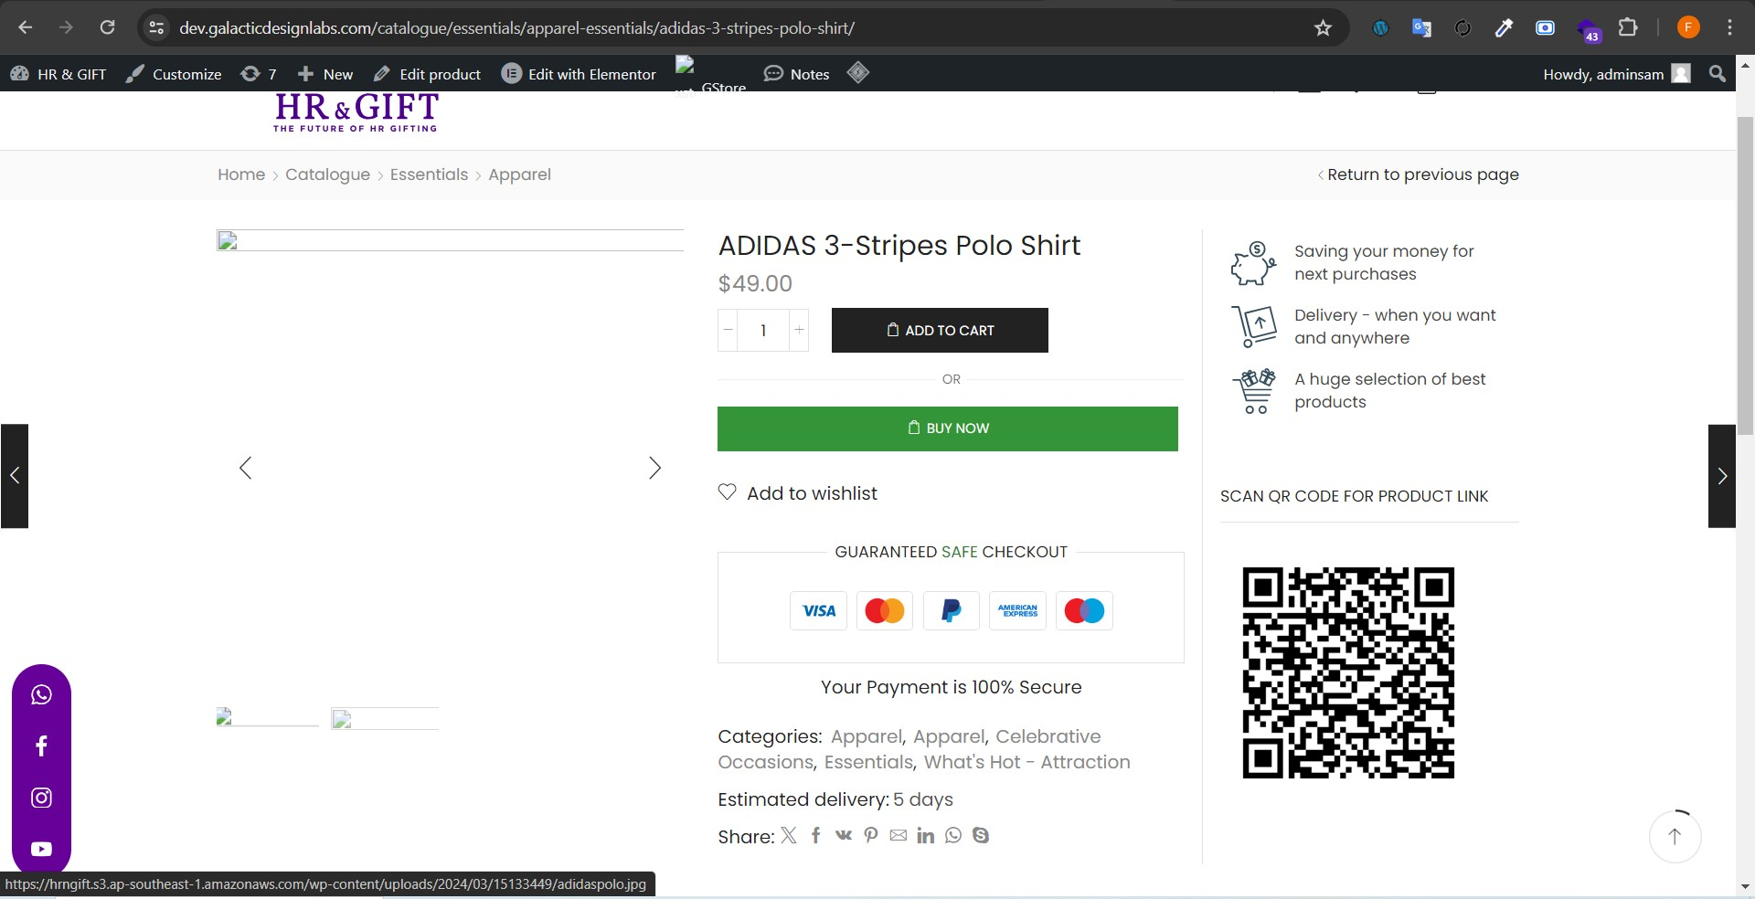Open Essentials category link under Categories

click(x=868, y=762)
